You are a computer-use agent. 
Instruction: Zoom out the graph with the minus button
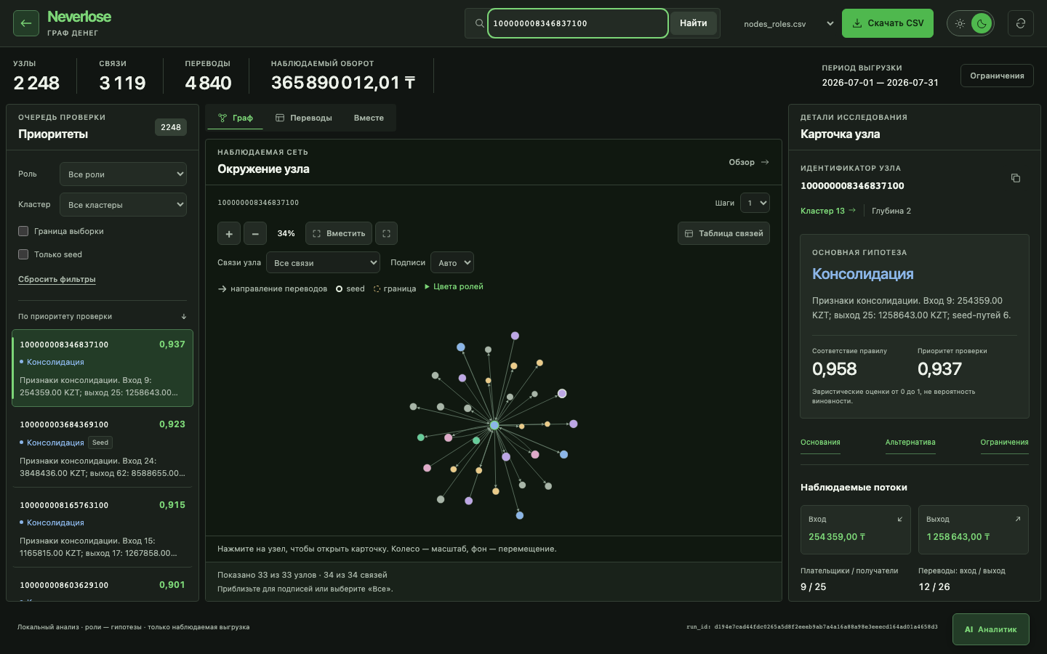tap(255, 233)
